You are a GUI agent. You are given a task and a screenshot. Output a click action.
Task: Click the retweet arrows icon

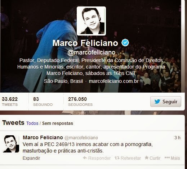tap(117, 158)
